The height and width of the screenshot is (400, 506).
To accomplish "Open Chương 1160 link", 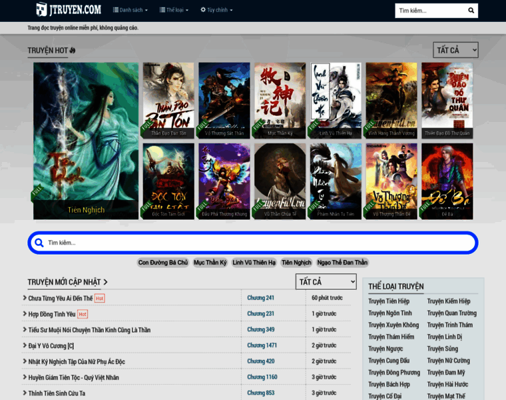I will (262, 377).
